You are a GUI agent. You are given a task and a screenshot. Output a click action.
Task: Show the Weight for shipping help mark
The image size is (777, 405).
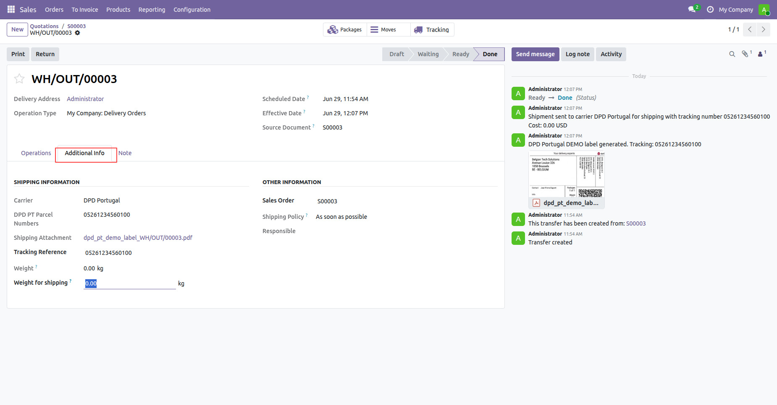[x=71, y=281]
